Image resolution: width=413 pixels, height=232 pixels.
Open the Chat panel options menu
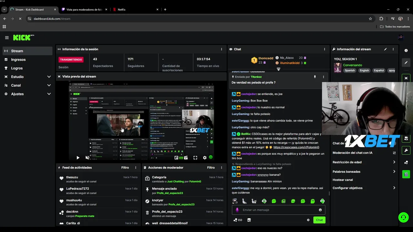(325, 49)
